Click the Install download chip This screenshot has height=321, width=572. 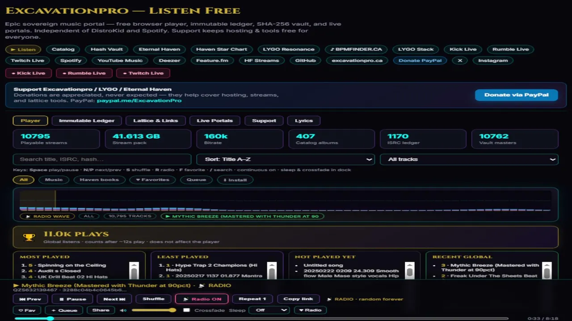pyautogui.click(x=235, y=180)
